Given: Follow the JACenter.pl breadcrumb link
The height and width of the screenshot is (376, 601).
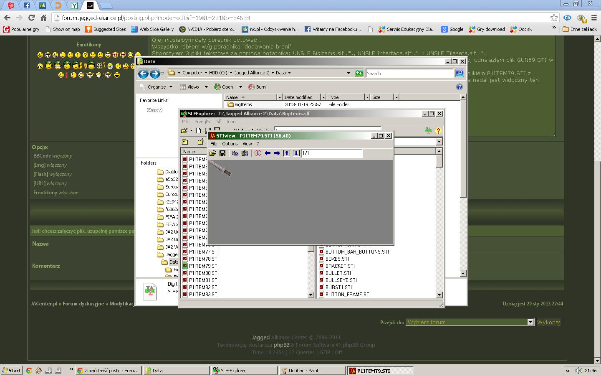Looking at the screenshot, I should pyautogui.click(x=44, y=304).
